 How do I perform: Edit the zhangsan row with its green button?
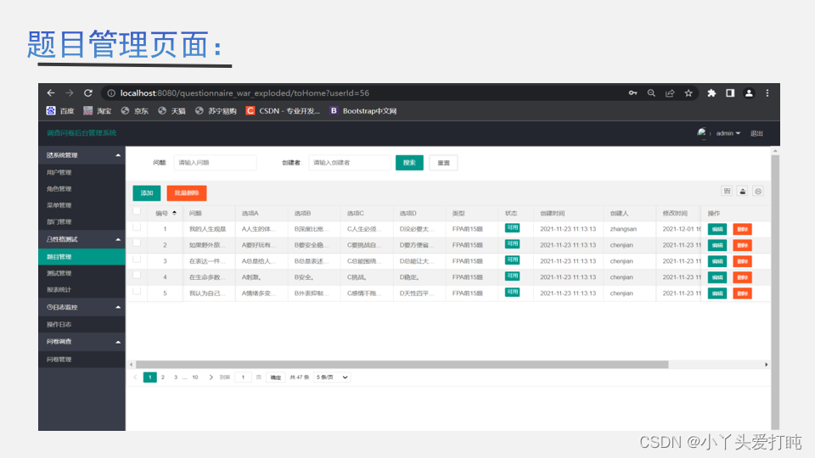point(717,229)
